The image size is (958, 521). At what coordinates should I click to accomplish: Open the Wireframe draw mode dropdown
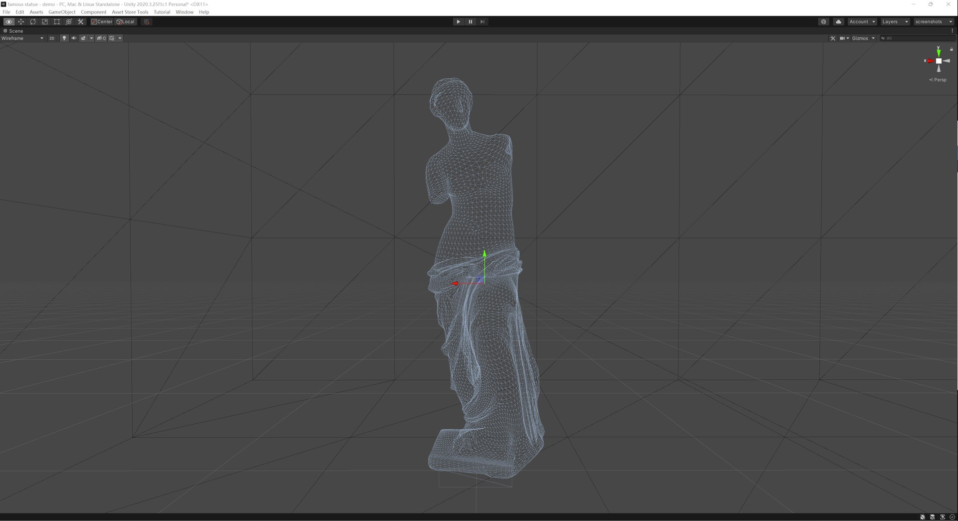click(22, 38)
